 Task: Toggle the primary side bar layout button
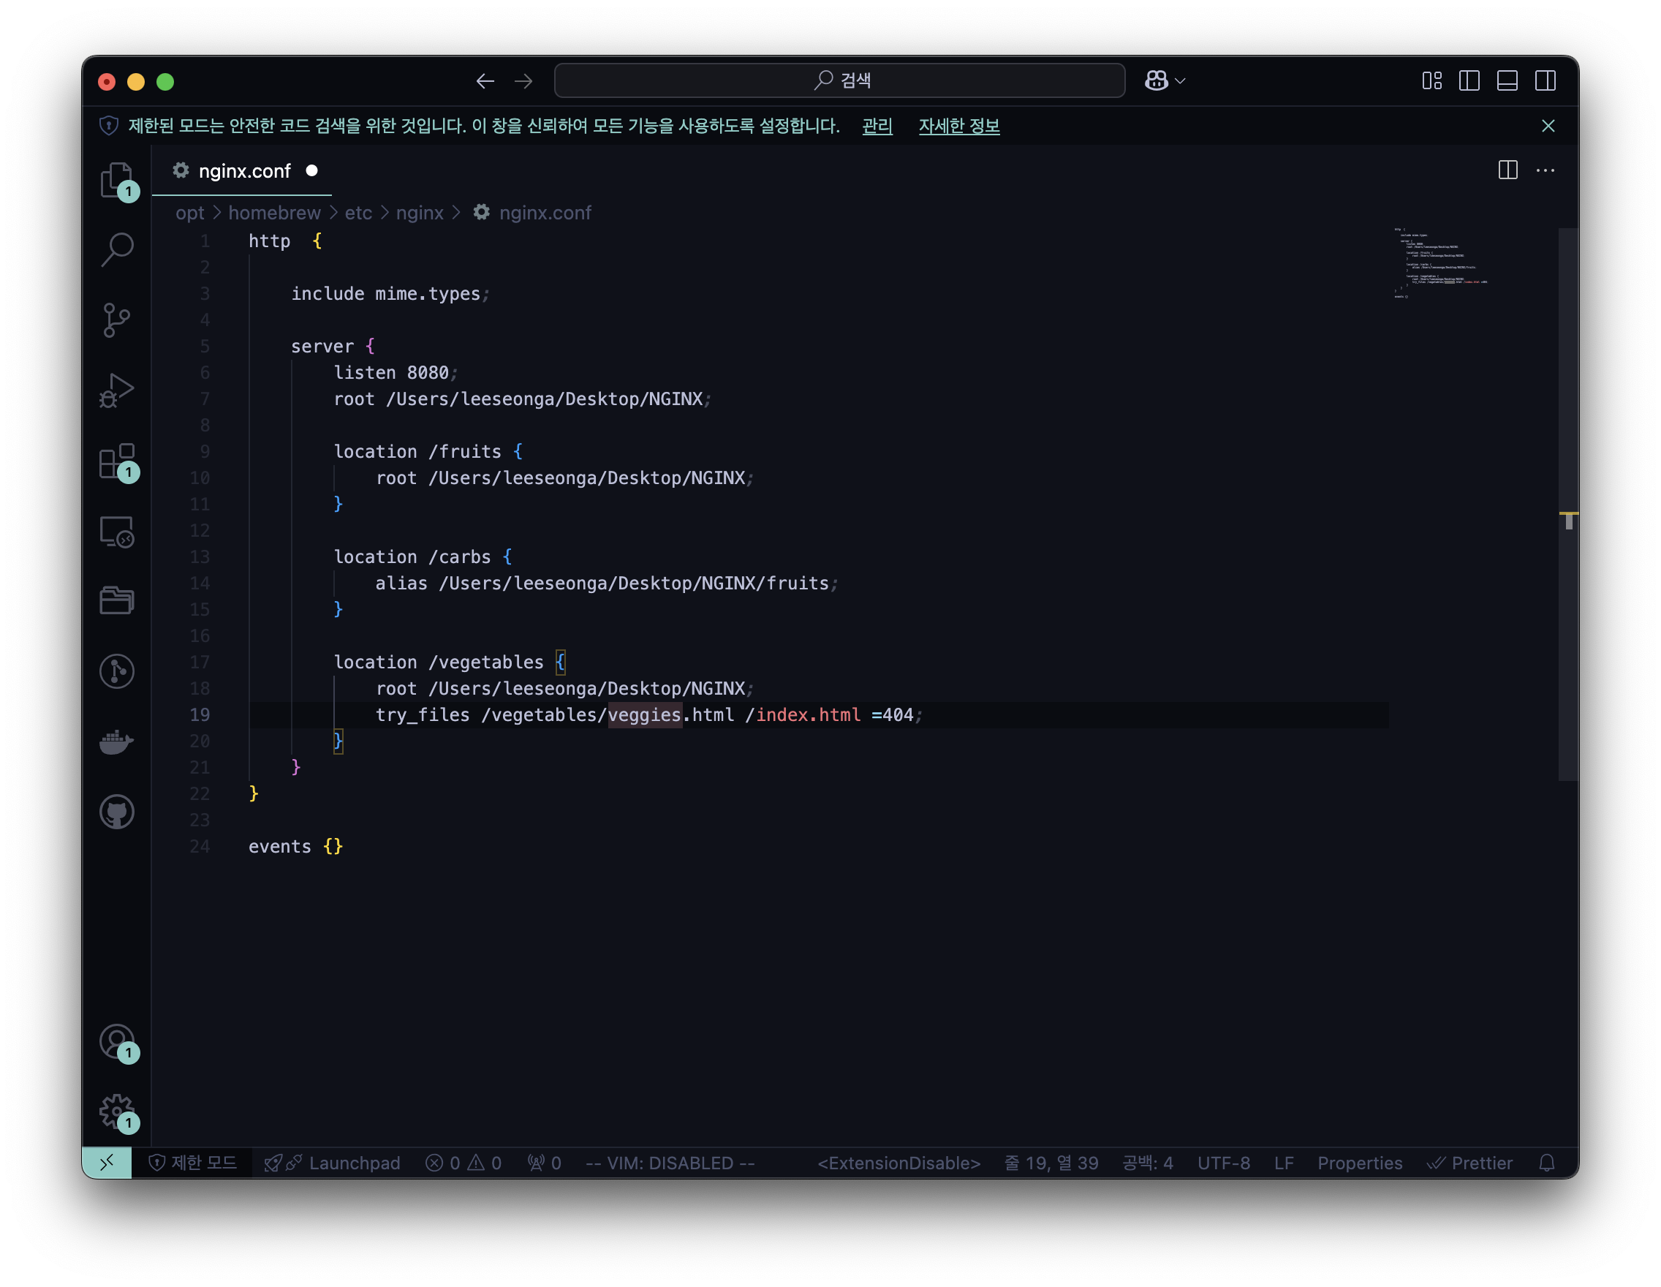[x=1469, y=80]
